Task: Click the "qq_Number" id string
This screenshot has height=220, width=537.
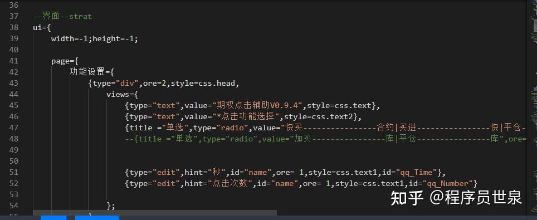Action: 448,183
